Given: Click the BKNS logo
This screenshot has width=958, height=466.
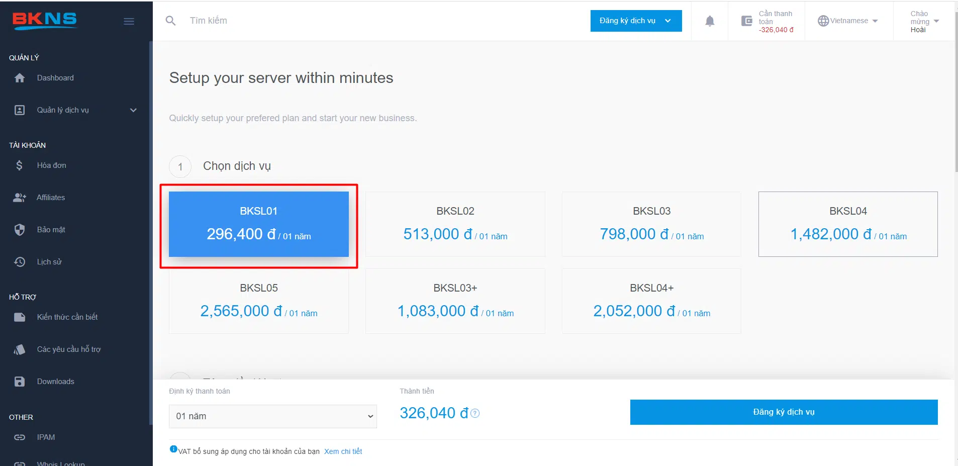Looking at the screenshot, I should tap(45, 21).
